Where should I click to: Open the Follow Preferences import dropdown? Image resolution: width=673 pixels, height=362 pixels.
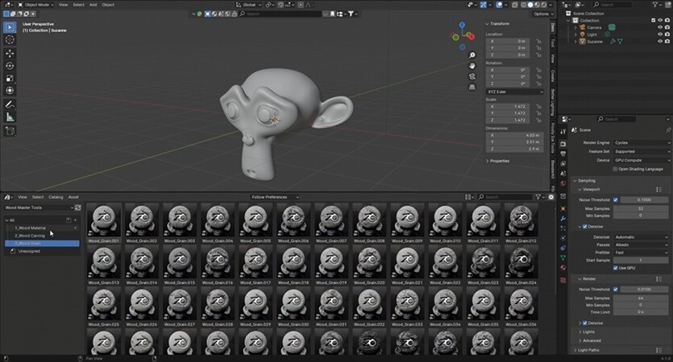(x=275, y=197)
